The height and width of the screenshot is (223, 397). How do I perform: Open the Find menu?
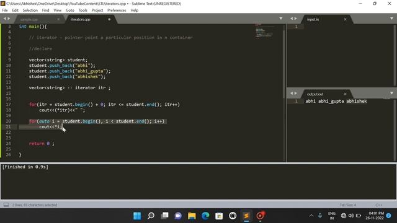pyautogui.click(x=45, y=11)
